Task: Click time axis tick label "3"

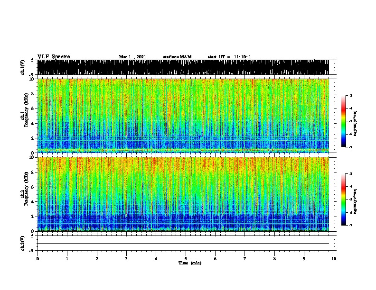Action: pyautogui.click(x=126, y=259)
